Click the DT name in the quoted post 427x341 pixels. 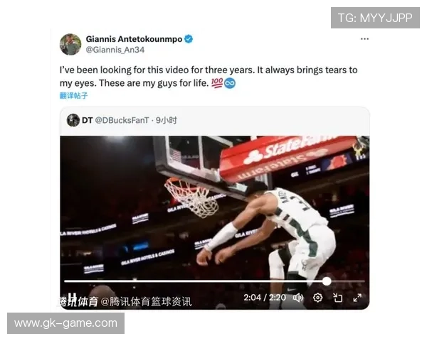pyautogui.click(x=87, y=120)
